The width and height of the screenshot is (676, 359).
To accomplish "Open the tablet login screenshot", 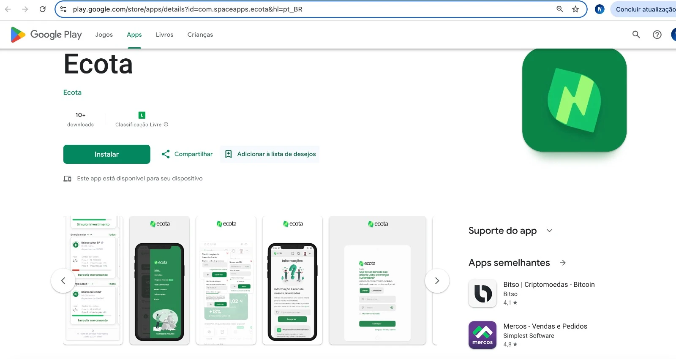I will tap(377, 280).
